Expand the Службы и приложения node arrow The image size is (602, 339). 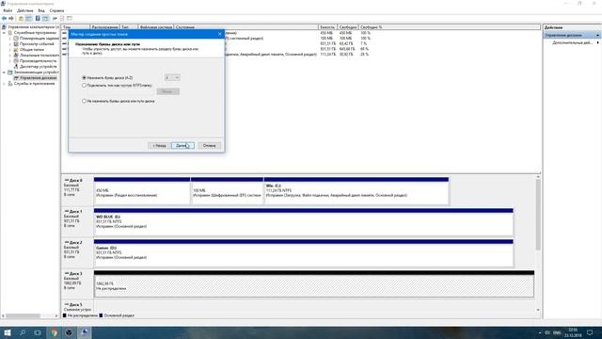(x=4, y=84)
